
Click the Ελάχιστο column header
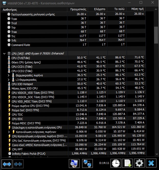pyautogui.click(x=97, y=9)
